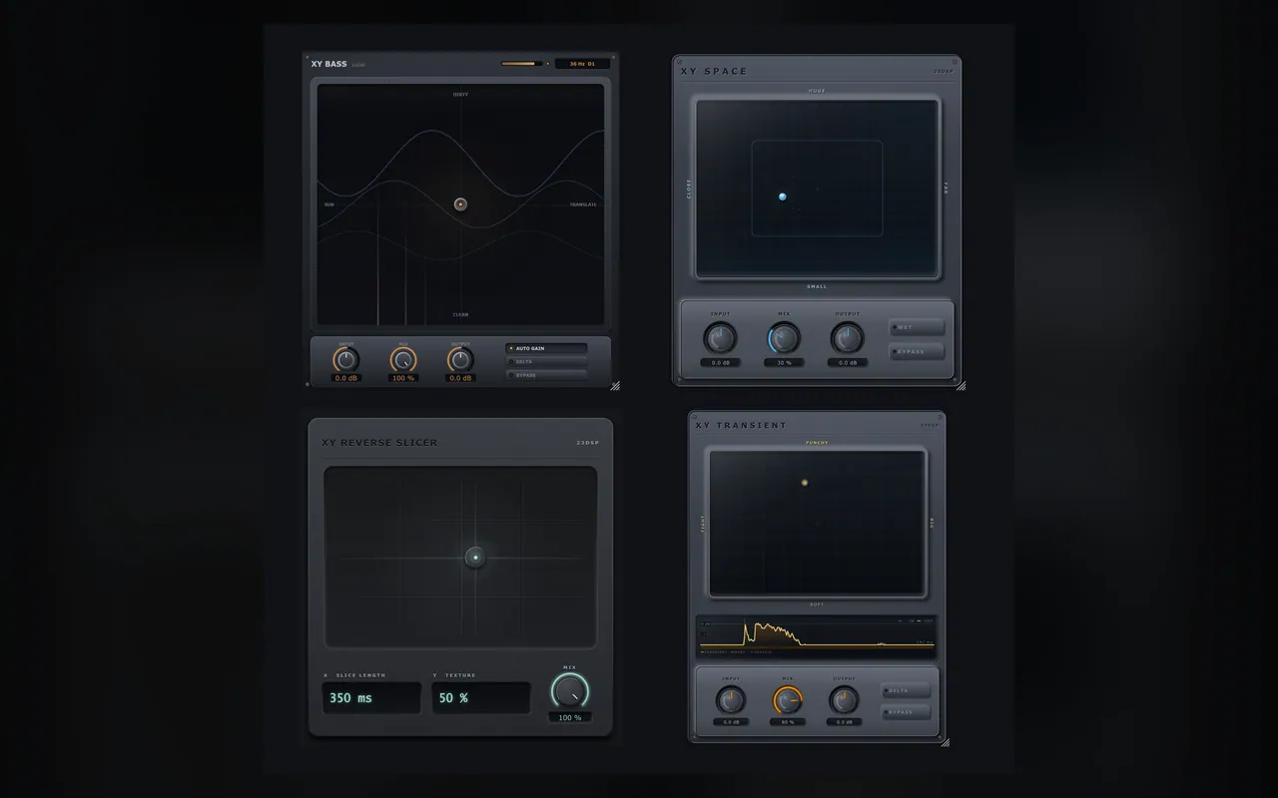Image resolution: width=1278 pixels, height=798 pixels.
Task: Click XY Bass Mix knob
Action: [x=403, y=359]
